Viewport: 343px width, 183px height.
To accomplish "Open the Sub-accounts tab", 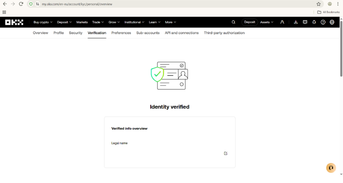I will pyautogui.click(x=148, y=33).
